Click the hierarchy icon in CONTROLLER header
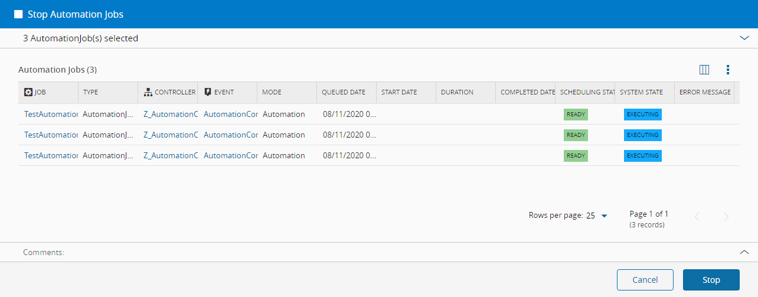Screen dimensions: 758x297 148,92
